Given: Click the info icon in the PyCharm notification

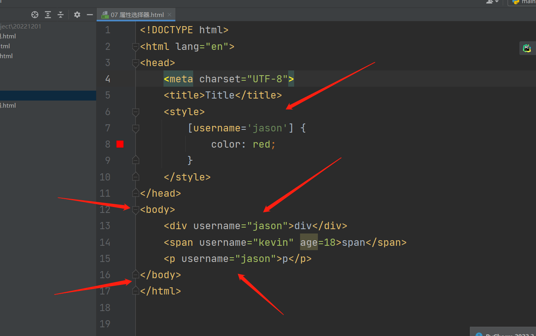Looking at the screenshot, I should point(479,334).
